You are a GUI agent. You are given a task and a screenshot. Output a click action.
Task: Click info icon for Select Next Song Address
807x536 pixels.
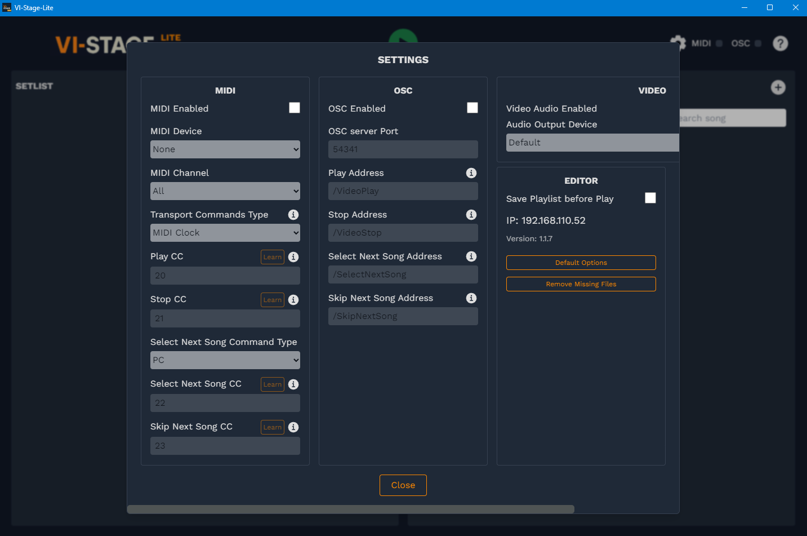pyautogui.click(x=471, y=256)
